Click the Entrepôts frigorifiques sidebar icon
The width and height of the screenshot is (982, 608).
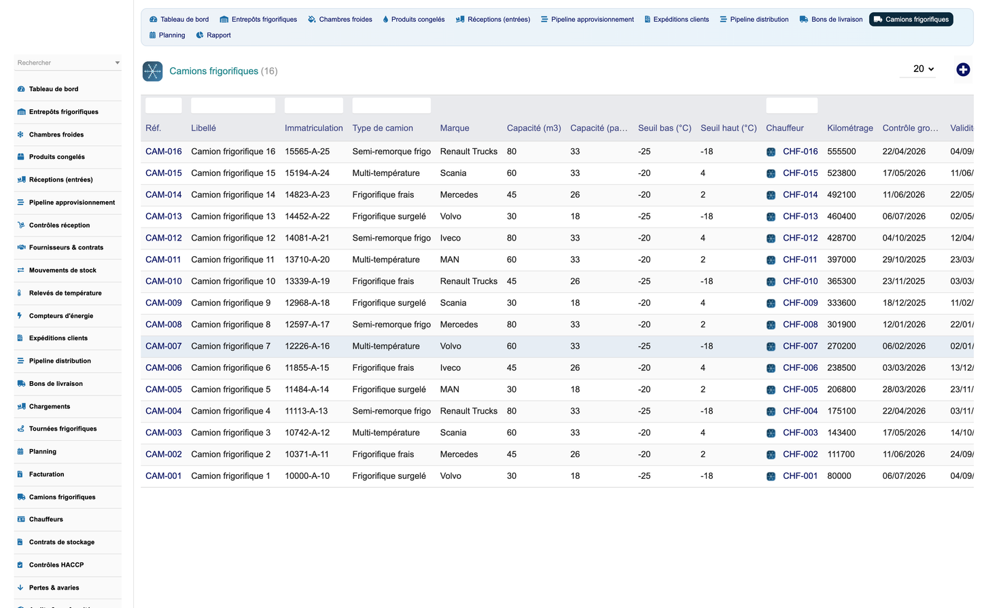[21, 112]
